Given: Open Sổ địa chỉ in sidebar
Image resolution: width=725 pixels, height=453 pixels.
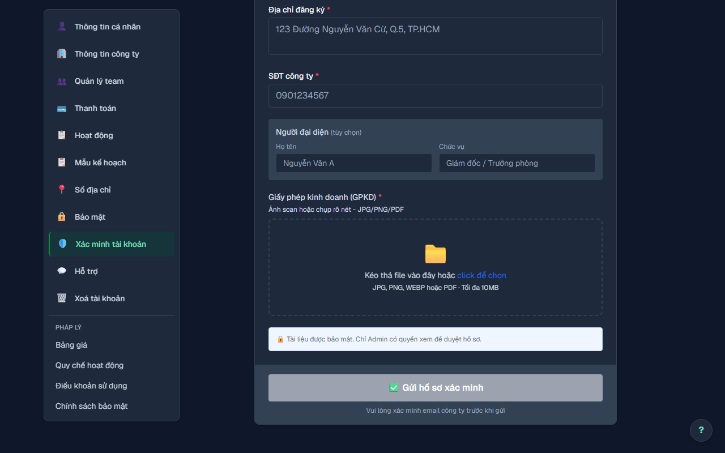Looking at the screenshot, I should click(x=112, y=190).
